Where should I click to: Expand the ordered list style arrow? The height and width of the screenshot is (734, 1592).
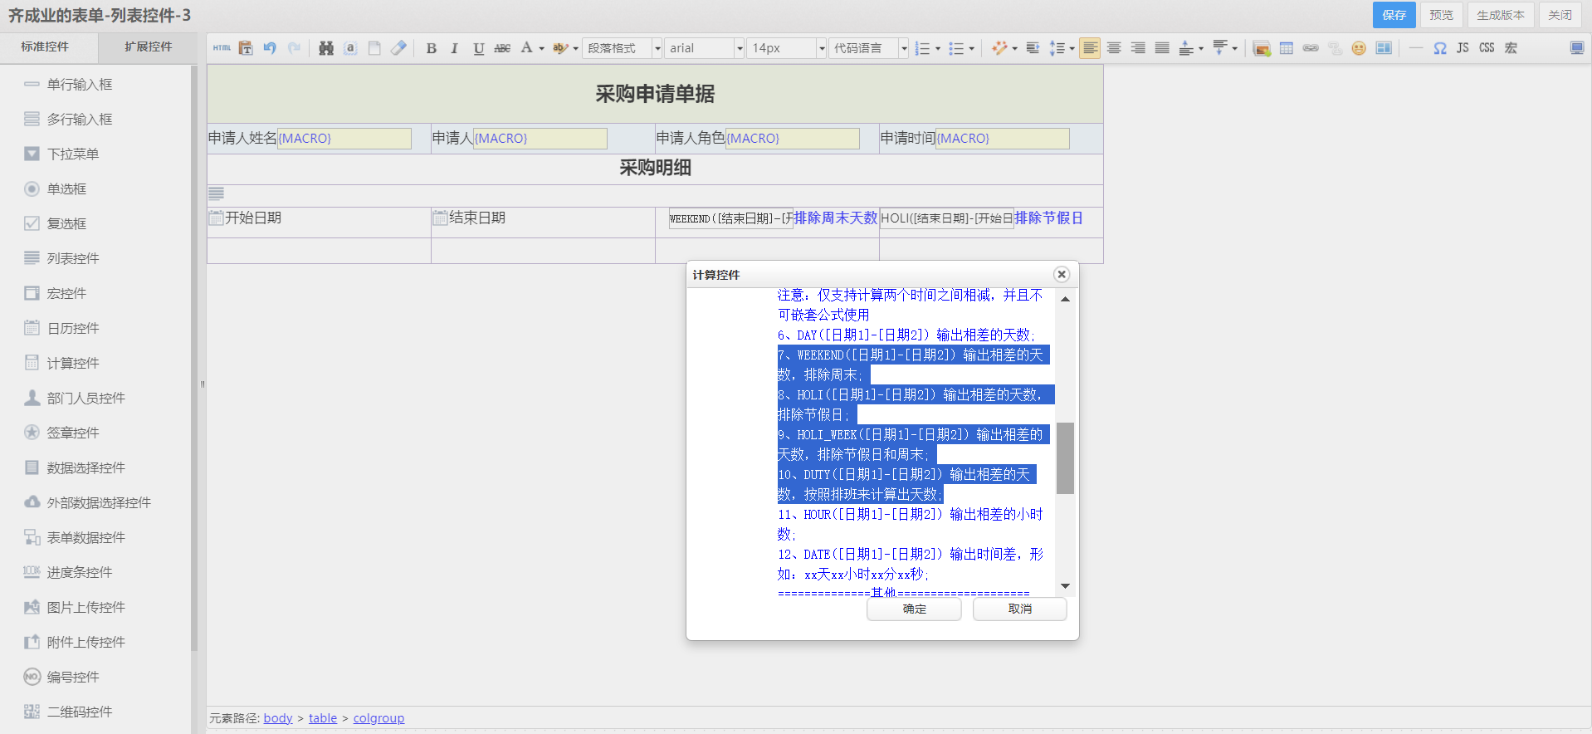[x=938, y=48]
